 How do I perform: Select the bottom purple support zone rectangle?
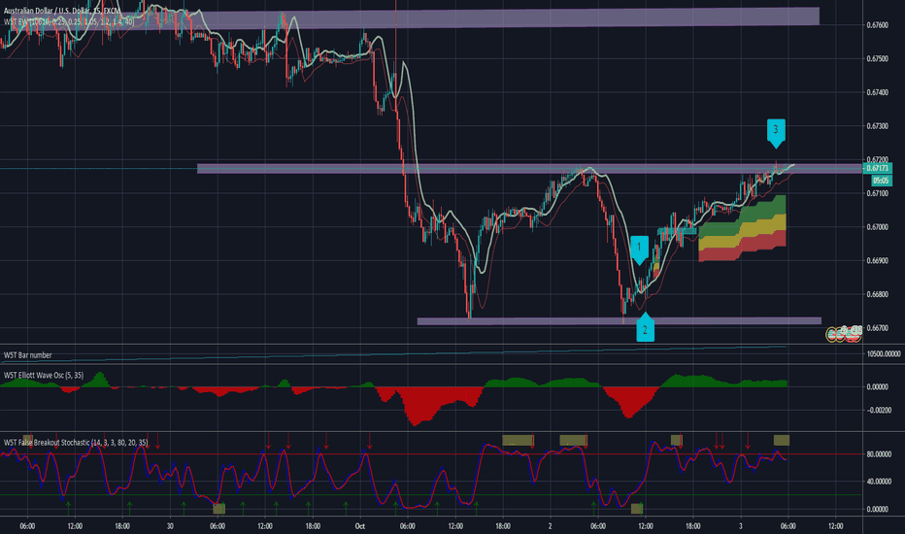coord(620,321)
